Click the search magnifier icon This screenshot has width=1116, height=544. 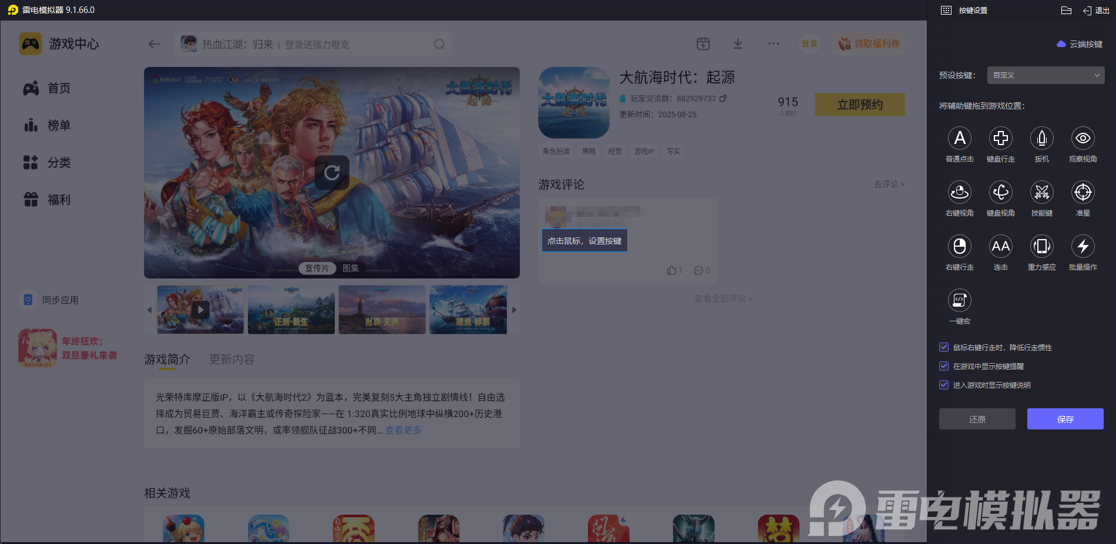pyautogui.click(x=439, y=44)
